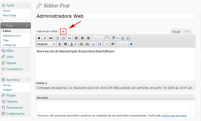Image resolution: width=201 pixels, height=121 pixels.
Task: Collapse the Posts menu section arrow
Action: 28,26
